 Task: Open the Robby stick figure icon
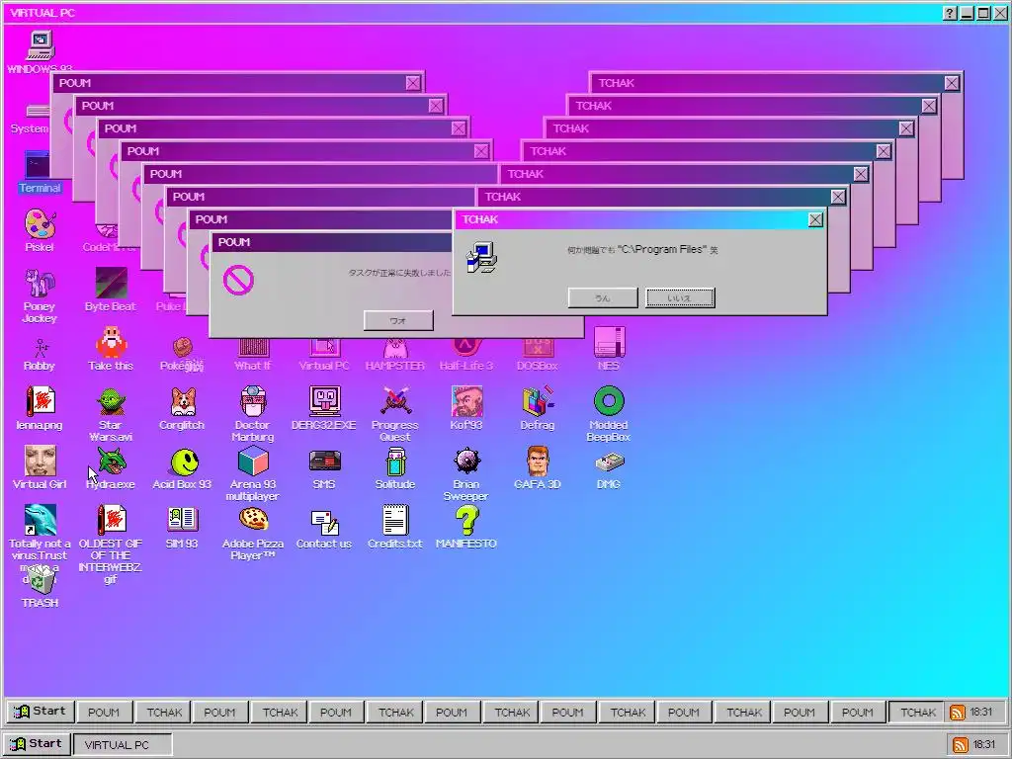pyautogui.click(x=40, y=347)
